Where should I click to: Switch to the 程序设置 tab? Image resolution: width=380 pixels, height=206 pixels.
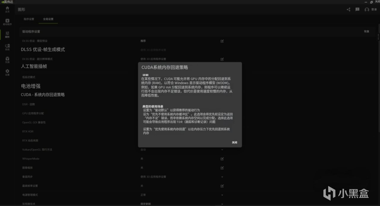29,19
